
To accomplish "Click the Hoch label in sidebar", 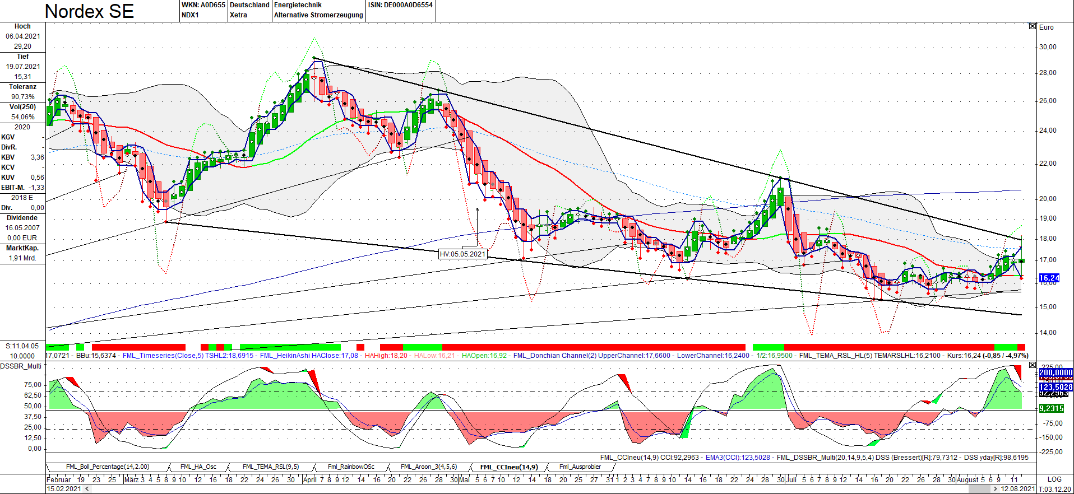I will tap(22, 26).
